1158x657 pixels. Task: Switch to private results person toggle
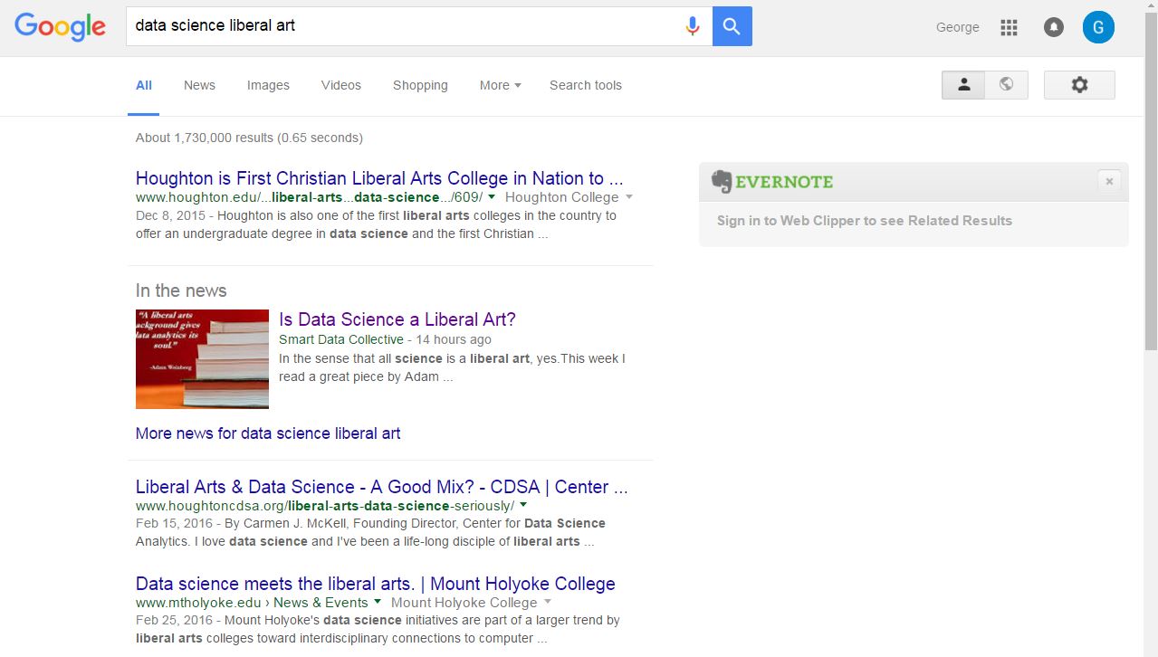point(963,85)
